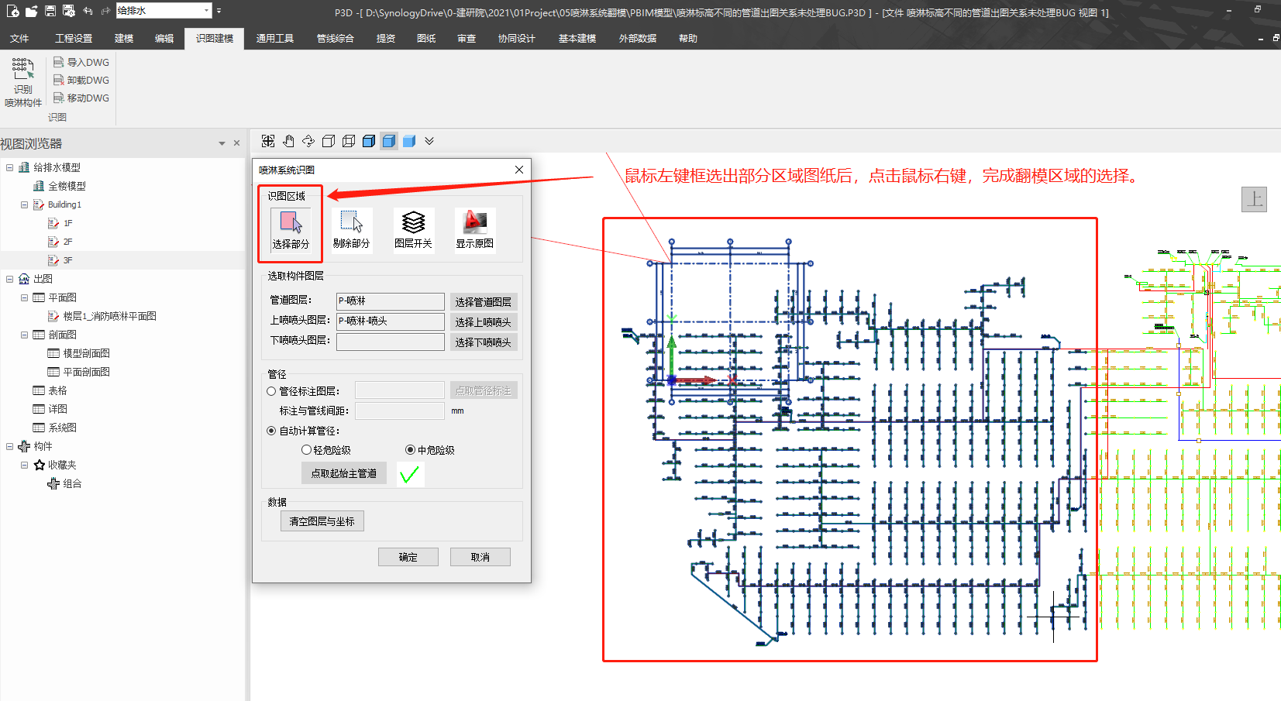
Task: Click the orbit rotate view icon
Action: [308, 141]
